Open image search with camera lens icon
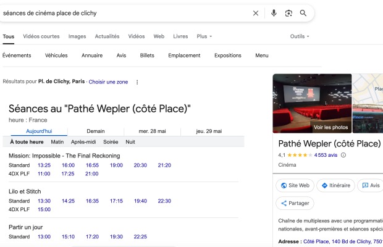Viewport: 383px width, 247px height. (x=288, y=13)
